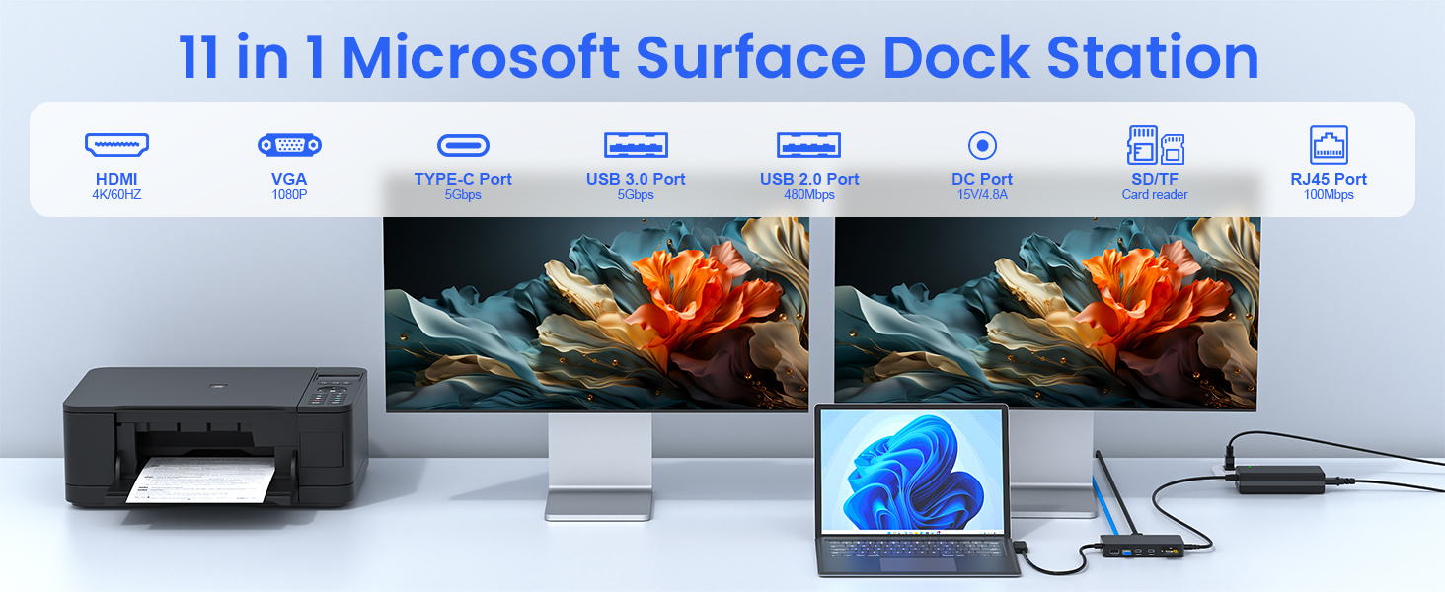Click the "USB 3.0 Port" label
The image size is (1445, 592).
click(x=636, y=180)
